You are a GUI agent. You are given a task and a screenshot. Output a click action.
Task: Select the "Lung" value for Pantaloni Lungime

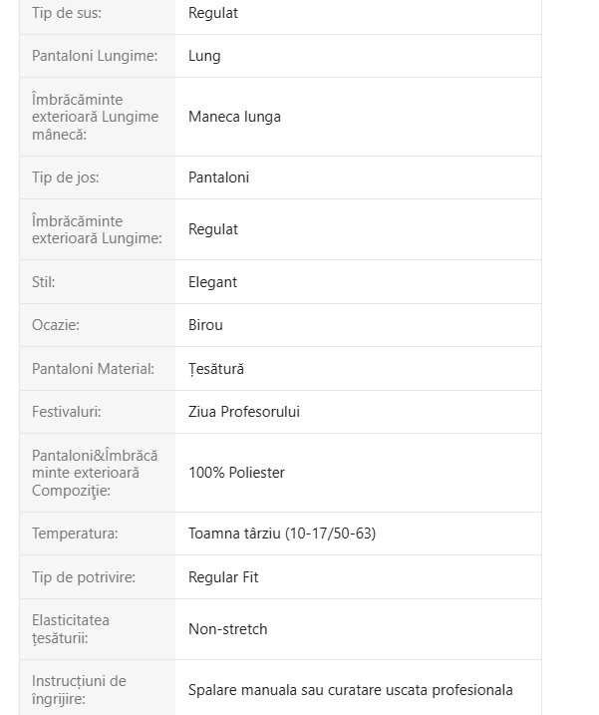[x=204, y=56]
